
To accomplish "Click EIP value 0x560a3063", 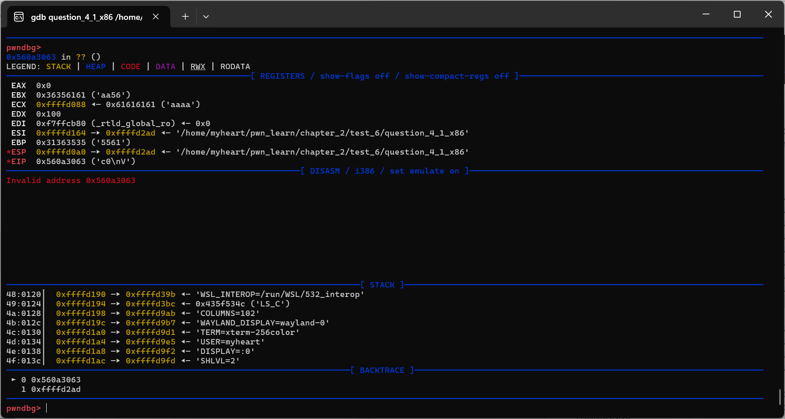I will 61,161.
